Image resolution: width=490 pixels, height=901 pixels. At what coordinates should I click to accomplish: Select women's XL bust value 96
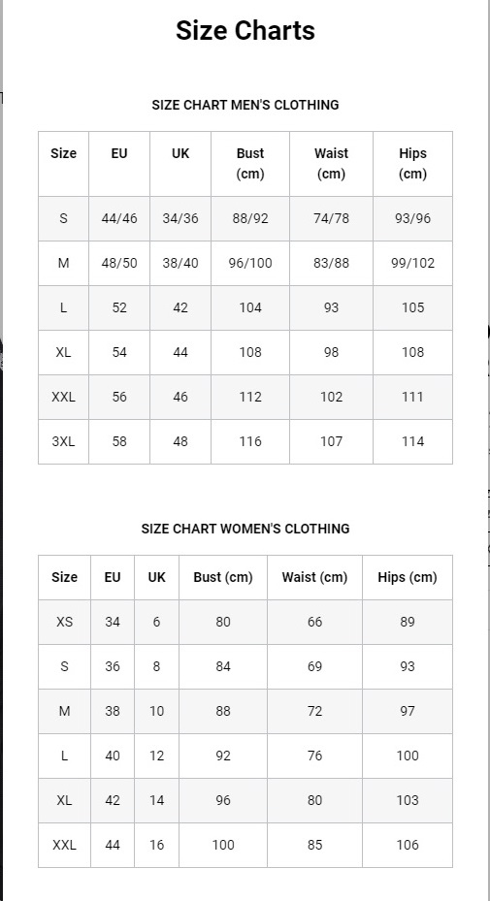click(223, 800)
